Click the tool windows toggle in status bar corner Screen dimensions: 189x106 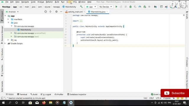(2, 98)
